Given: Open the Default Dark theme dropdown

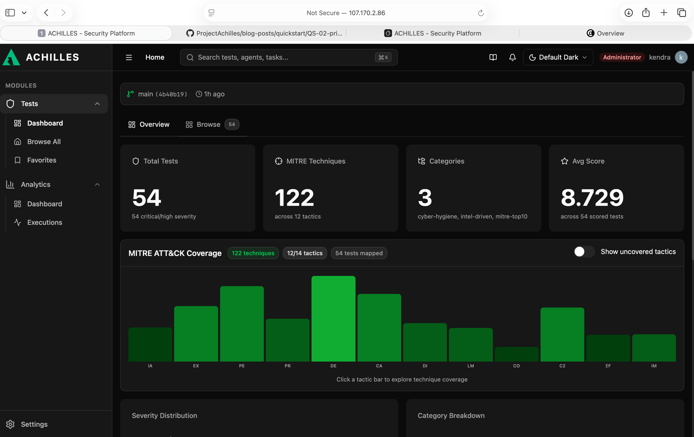Looking at the screenshot, I should (558, 57).
